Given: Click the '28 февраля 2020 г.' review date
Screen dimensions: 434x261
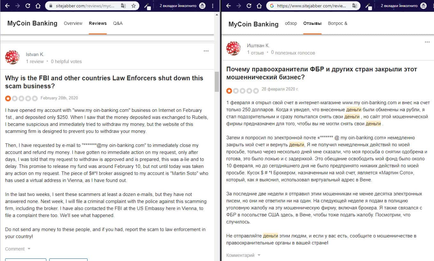Looking at the screenshot, I should [280, 89].
